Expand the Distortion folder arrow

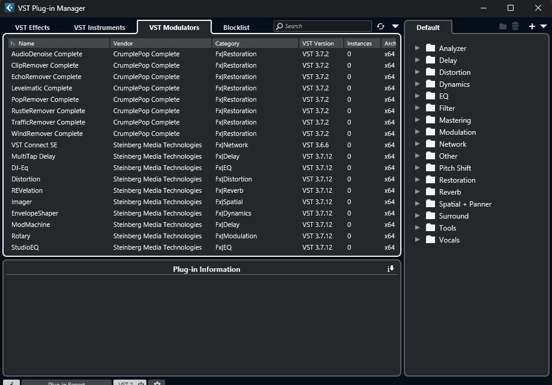(x=418, y=72)
